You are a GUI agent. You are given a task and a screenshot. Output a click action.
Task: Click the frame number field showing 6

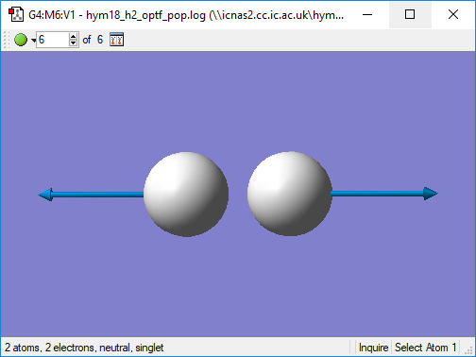[x=53, y=40]
